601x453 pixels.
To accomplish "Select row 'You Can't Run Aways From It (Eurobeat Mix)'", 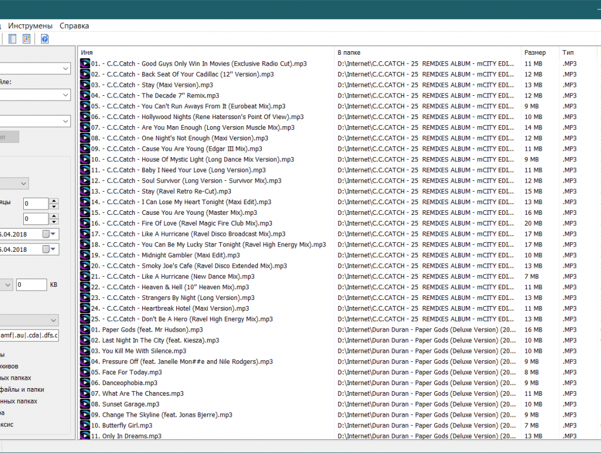I will (337, 106).
